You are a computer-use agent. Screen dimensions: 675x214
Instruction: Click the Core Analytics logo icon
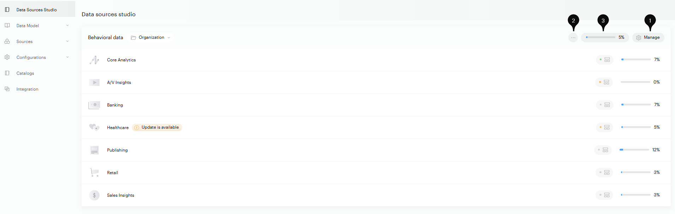(94, 60)
